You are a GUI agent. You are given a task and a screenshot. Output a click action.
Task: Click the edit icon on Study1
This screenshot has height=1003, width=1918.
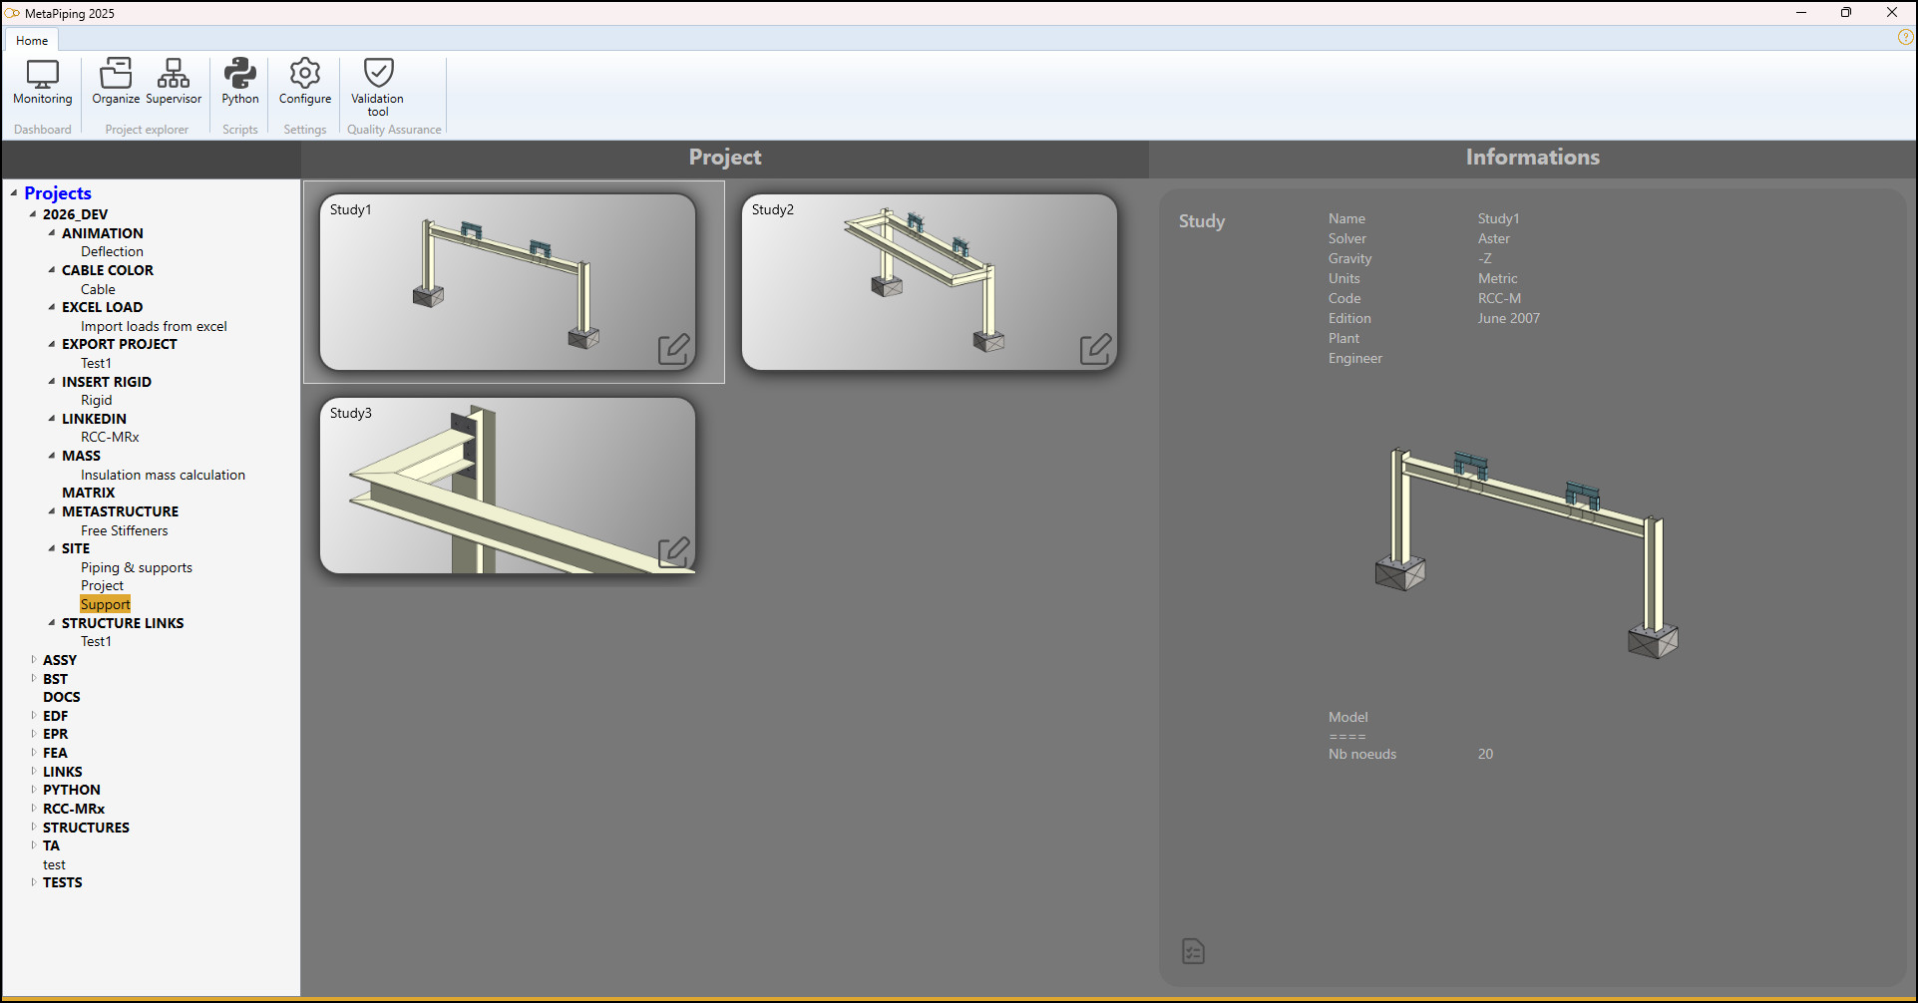point(673,349)
